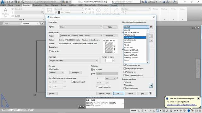Enable Scale lineweights checkbox
The image size is (202, 113).
pos(97,87)
